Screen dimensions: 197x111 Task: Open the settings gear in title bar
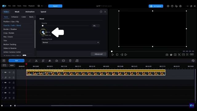click(168, 6)
